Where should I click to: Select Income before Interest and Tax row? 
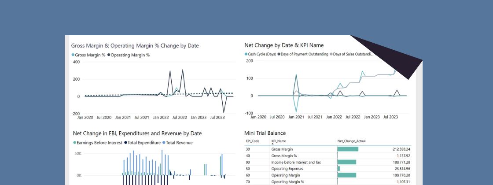[328, 163]
